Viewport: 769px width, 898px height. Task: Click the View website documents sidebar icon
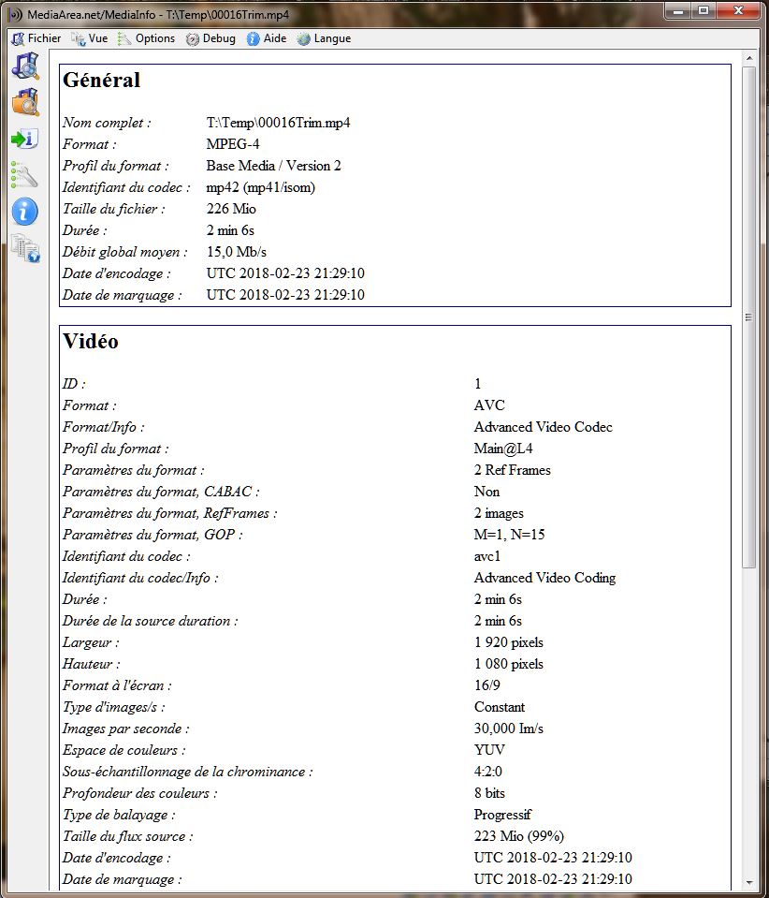pos(25,248)
